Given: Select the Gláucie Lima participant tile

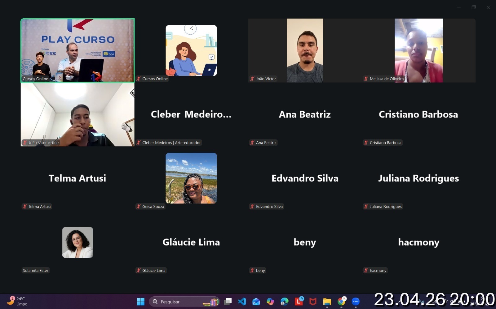Looking at the screenshot, I should click(x=191, y=242).
